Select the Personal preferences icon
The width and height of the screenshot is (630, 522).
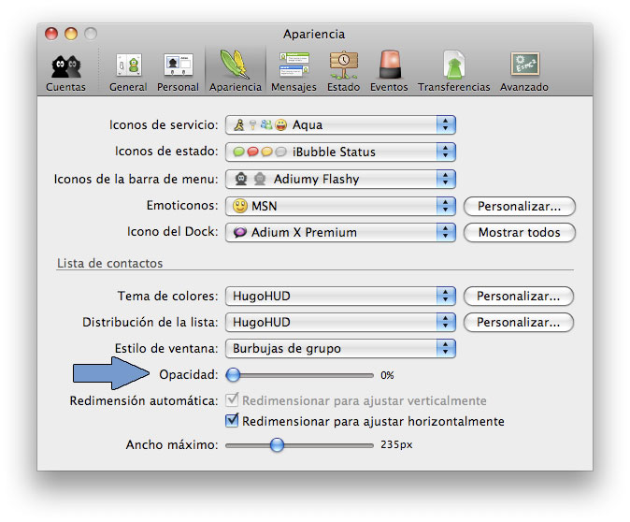point(178,70)
